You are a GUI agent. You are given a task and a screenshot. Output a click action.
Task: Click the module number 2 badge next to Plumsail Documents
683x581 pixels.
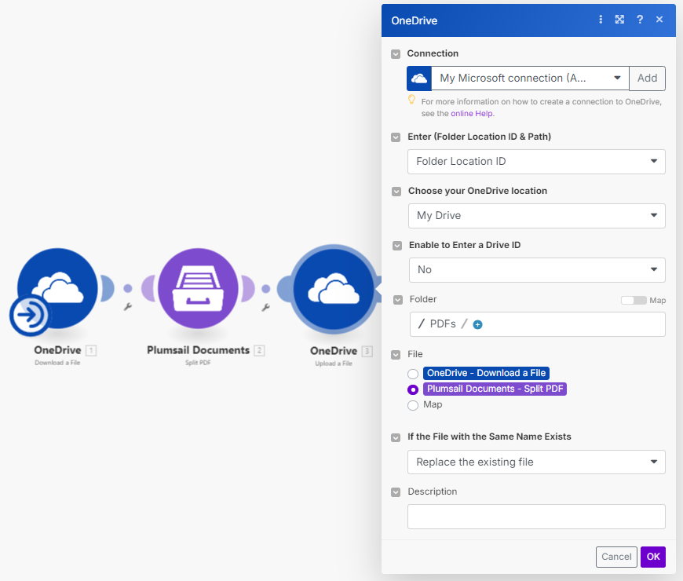tap(259, 350)
